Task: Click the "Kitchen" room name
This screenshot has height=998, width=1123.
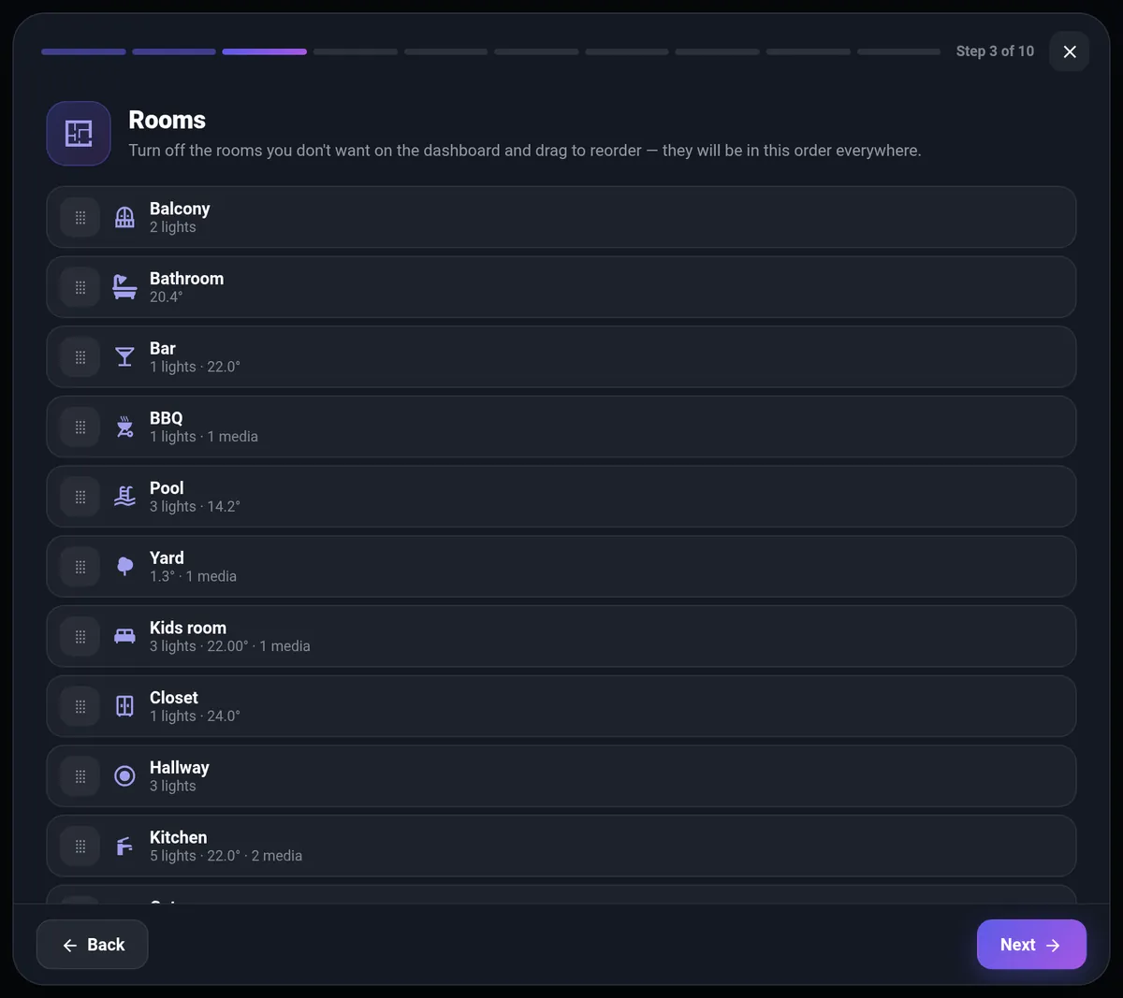Action: [178, 837]
